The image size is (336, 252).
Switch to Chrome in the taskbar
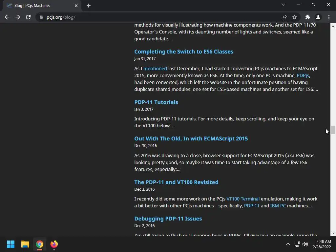[x=40, y=244]
